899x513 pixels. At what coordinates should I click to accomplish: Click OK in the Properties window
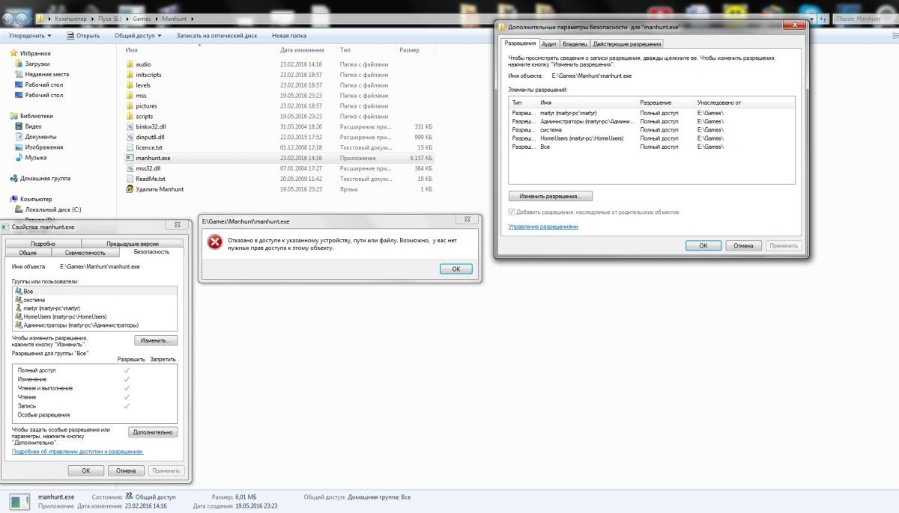coord(85,470)
